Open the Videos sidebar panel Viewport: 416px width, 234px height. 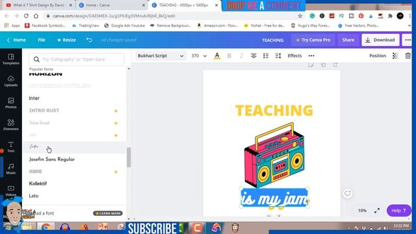[11, 190]
